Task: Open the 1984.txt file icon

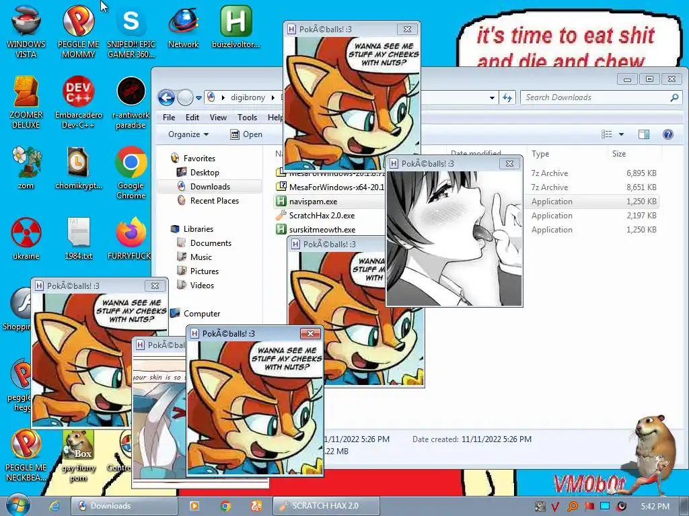Action: click(78, 238)
